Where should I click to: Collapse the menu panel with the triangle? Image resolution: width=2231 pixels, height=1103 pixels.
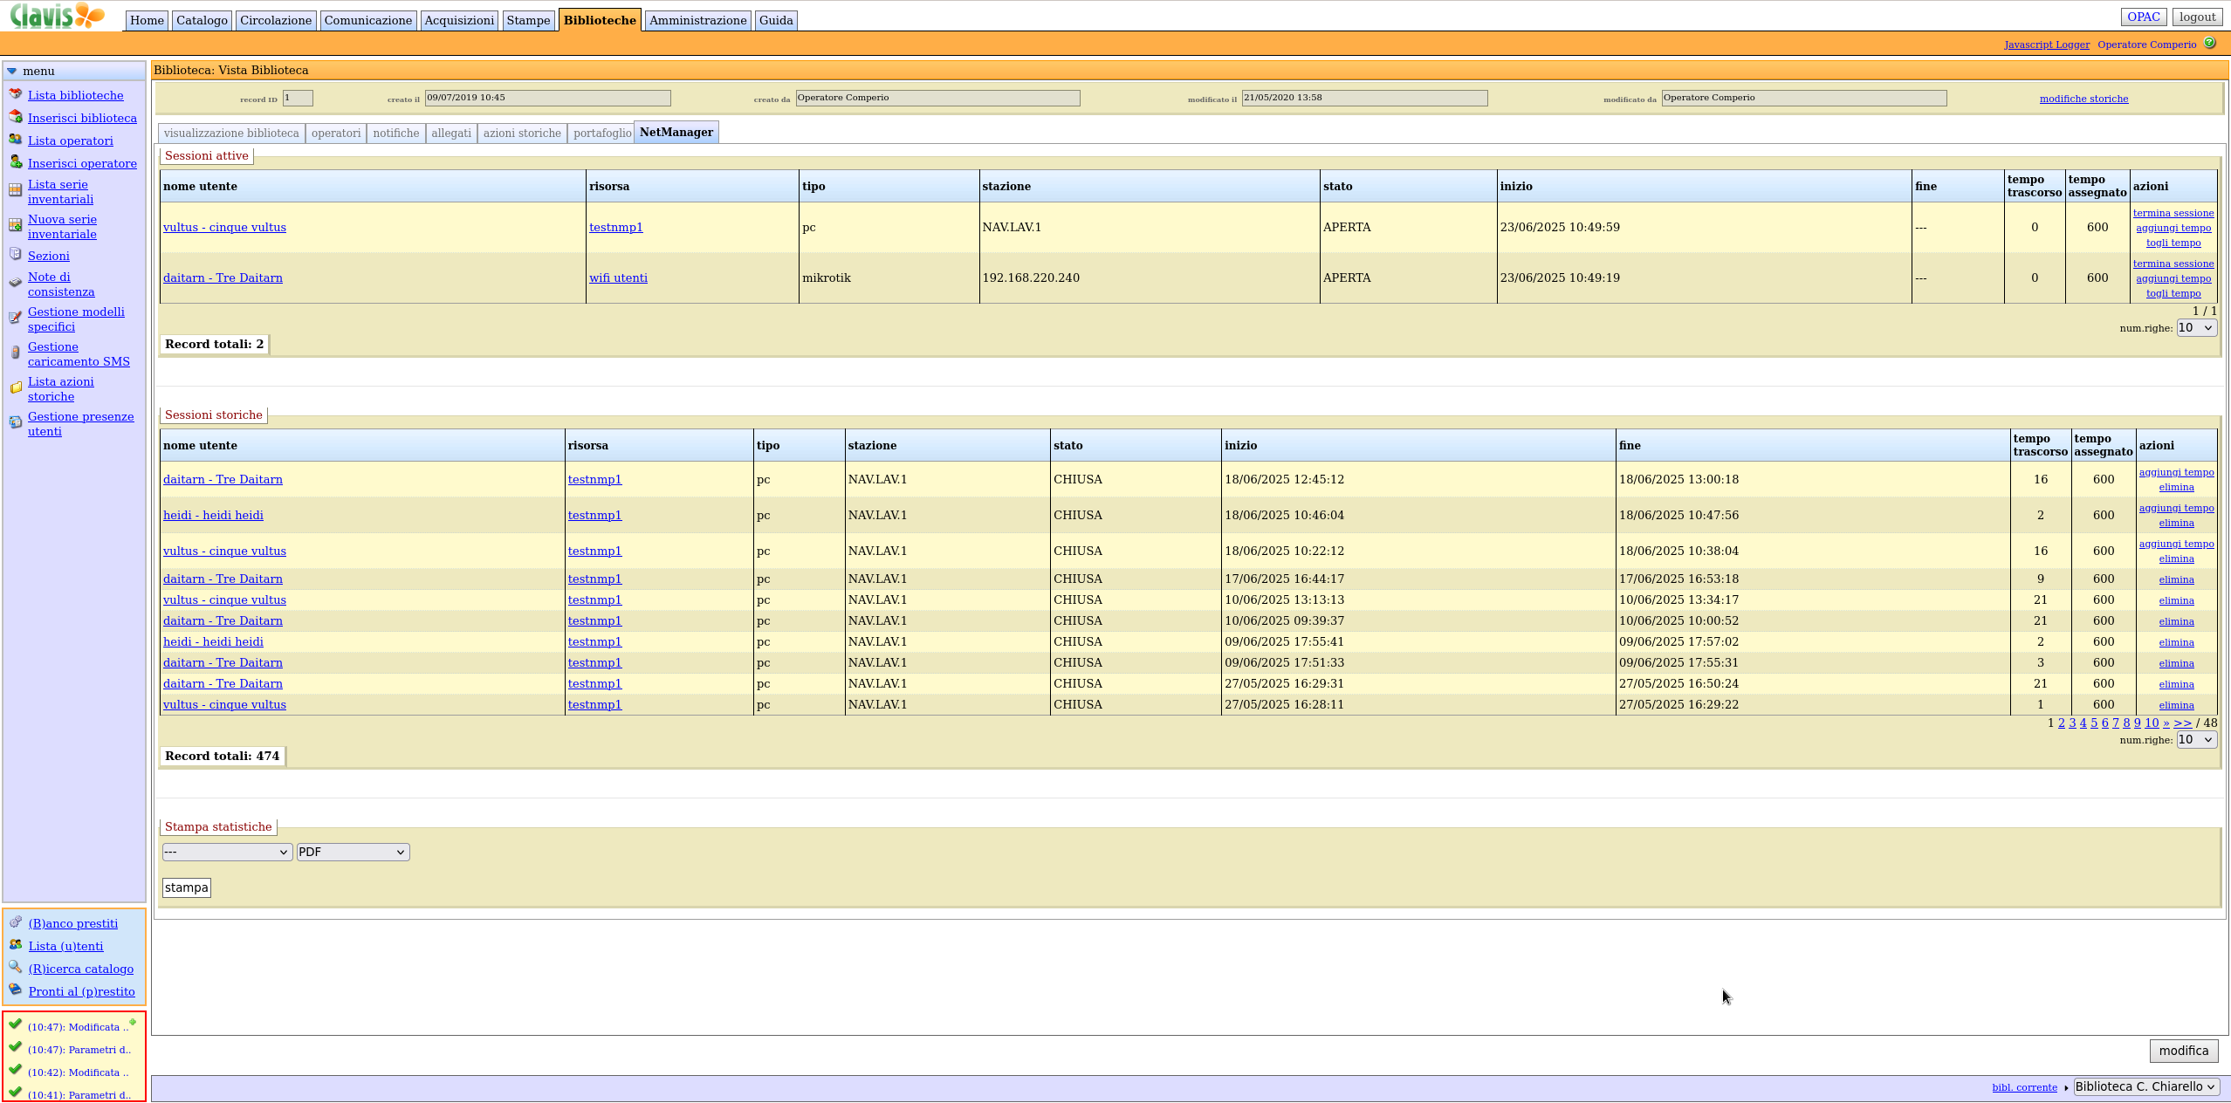[x=11, y=71]
